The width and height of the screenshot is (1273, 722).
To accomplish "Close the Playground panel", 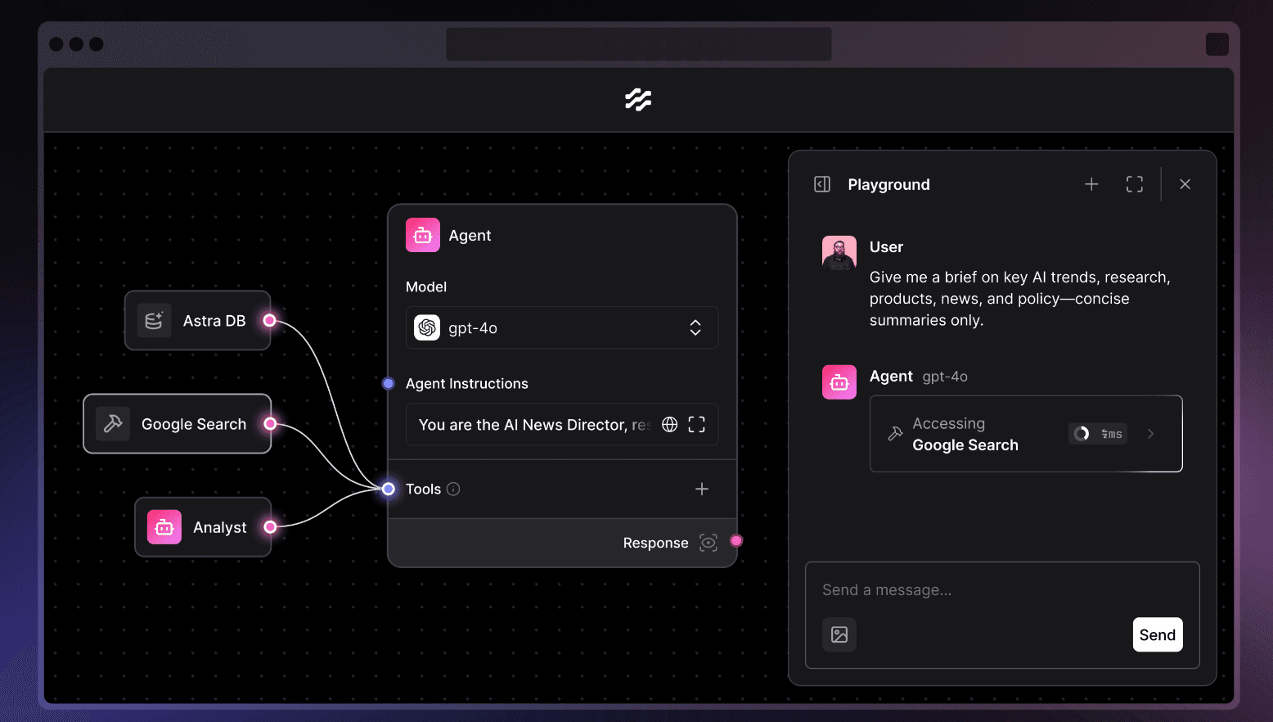I will tap(1185, 184).
